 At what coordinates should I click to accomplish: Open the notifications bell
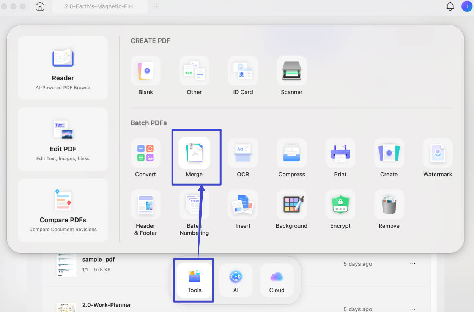click(x=450, y=6)
